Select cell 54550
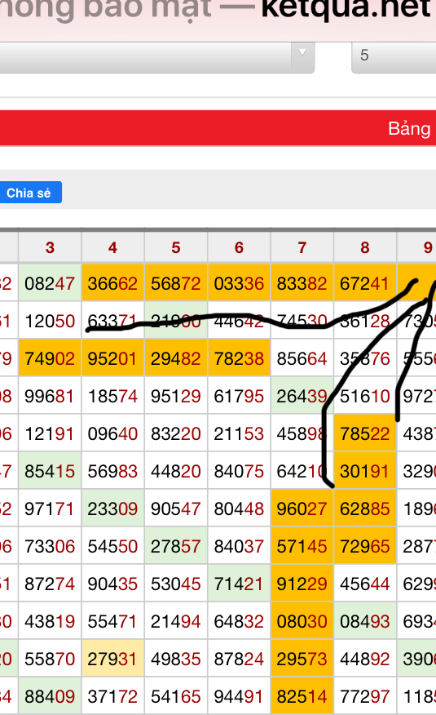 click(x=112, y=546)
